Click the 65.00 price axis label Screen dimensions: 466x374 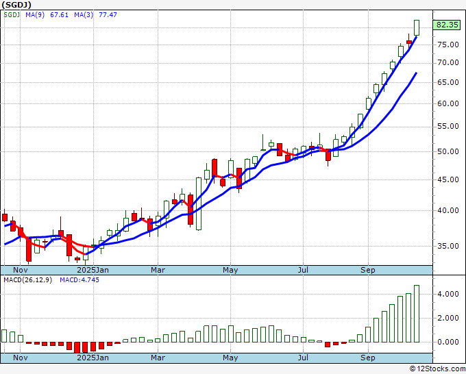tap(448, 82)
